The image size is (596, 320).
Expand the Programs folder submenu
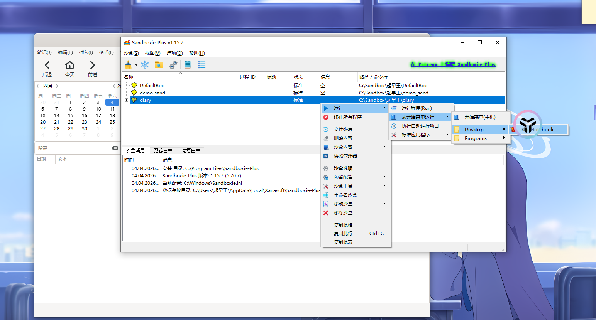click(x=481, y=138)
